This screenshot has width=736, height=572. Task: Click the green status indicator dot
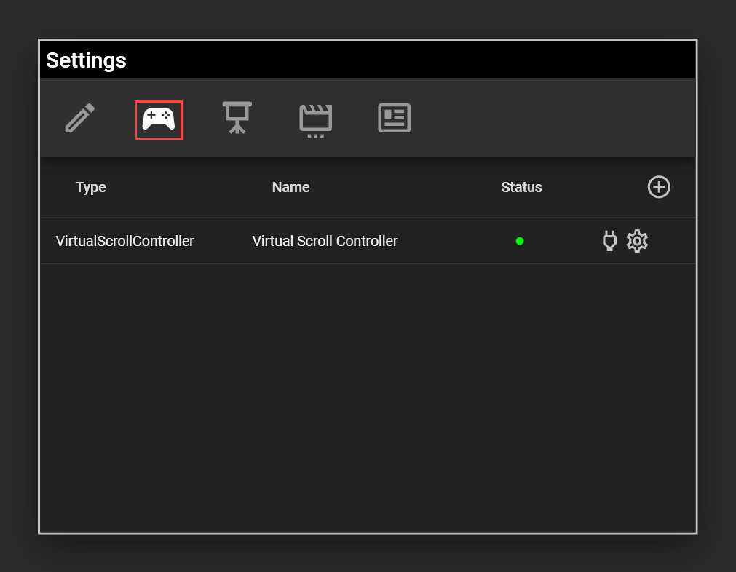(x=520, y=241)
